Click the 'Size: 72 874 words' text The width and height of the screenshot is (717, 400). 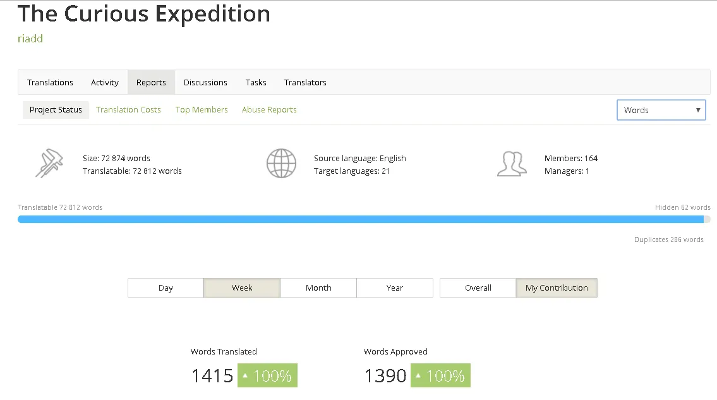click(x=116, y=159)
